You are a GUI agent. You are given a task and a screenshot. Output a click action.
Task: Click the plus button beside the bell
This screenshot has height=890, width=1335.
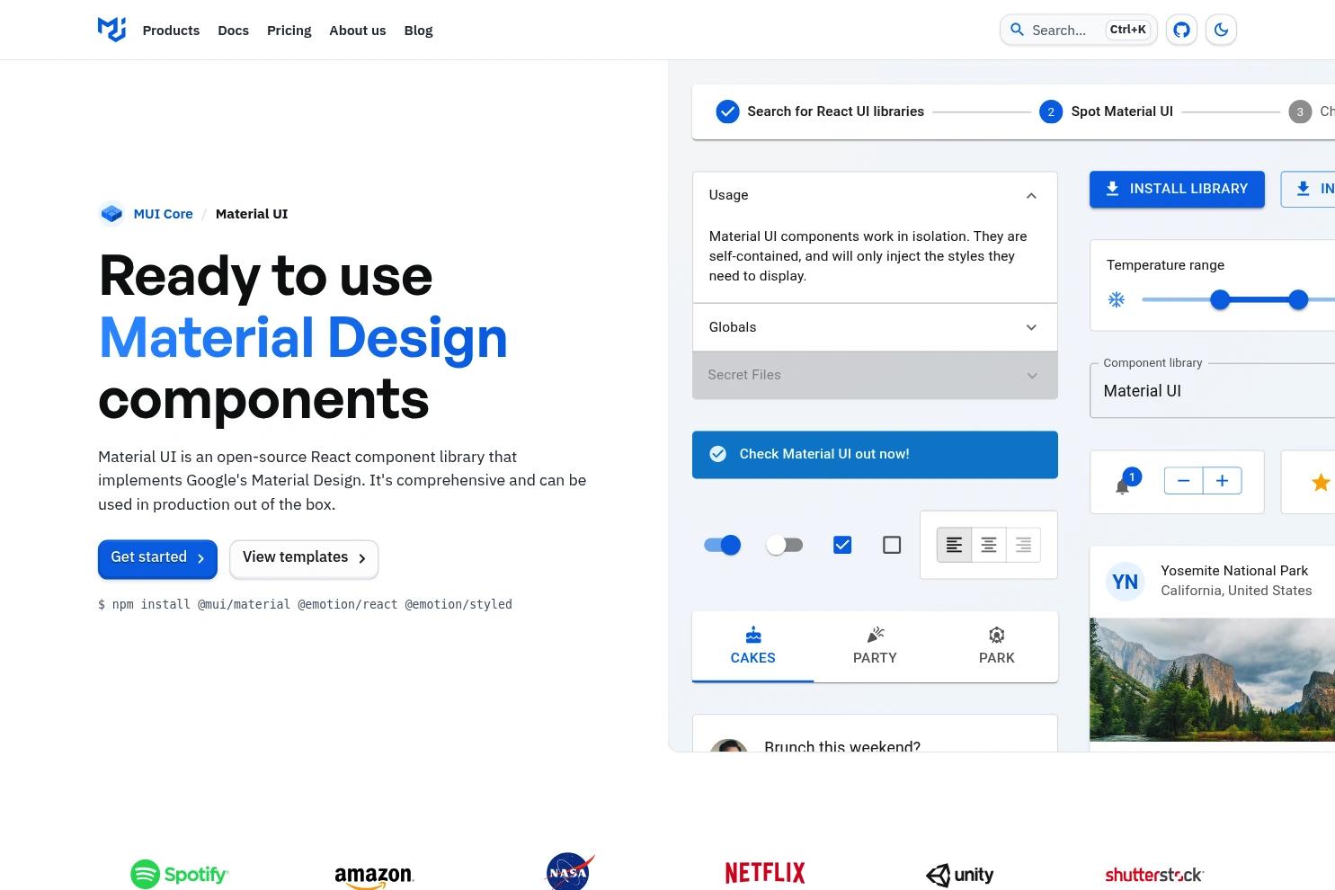1222,481
